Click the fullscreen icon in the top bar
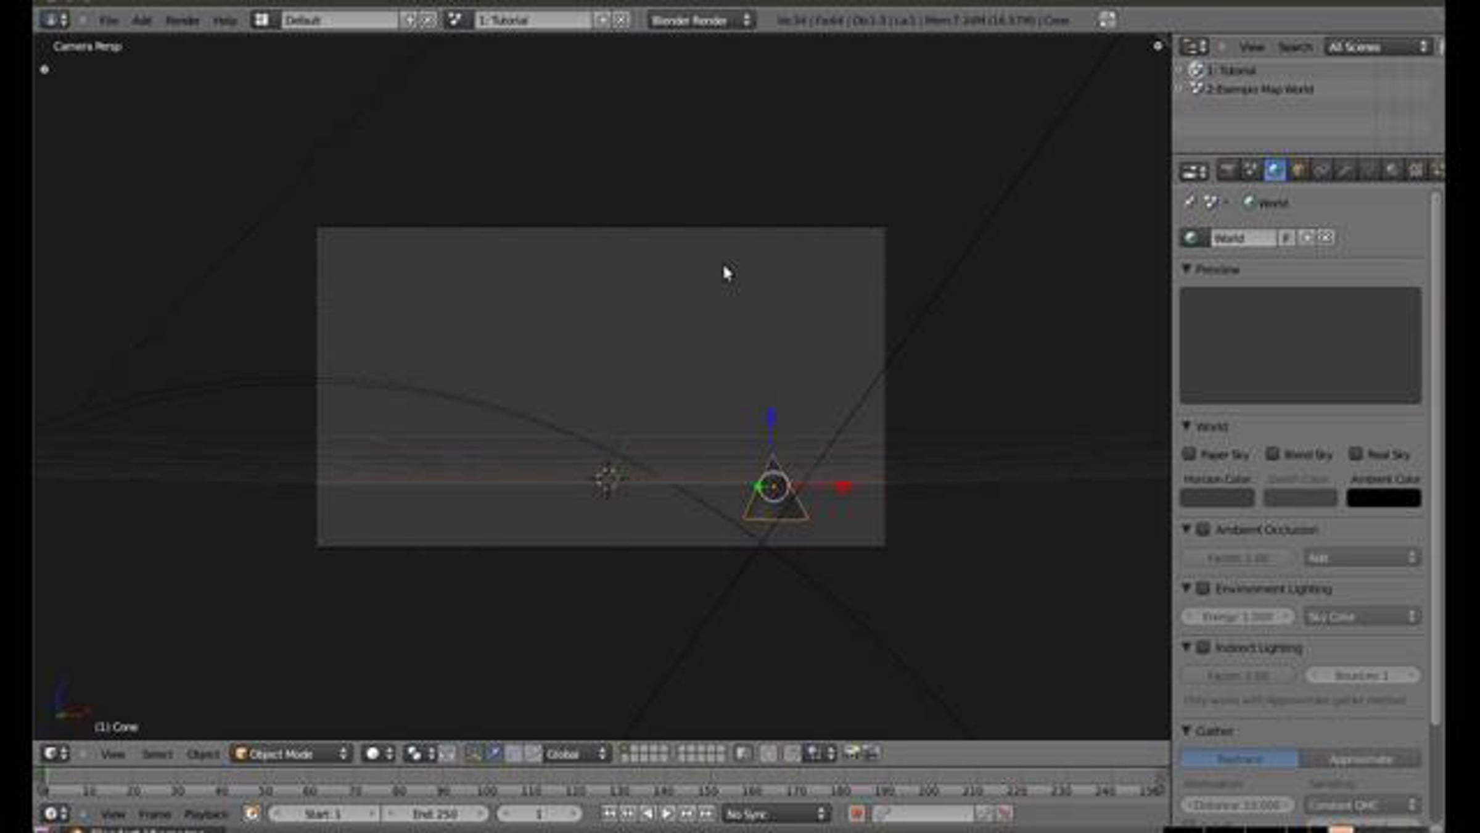 coord(1108,20)
